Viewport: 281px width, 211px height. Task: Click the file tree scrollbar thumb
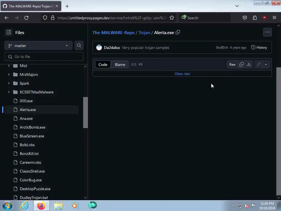tap(86, 112)
